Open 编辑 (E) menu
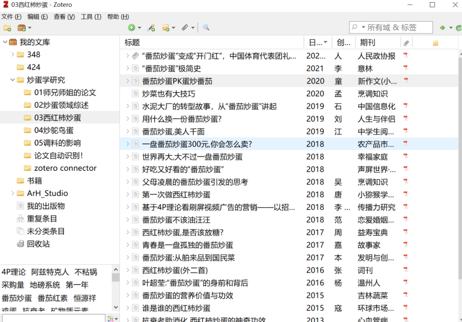This screenshot has width=462, height=322. (37, 17)
